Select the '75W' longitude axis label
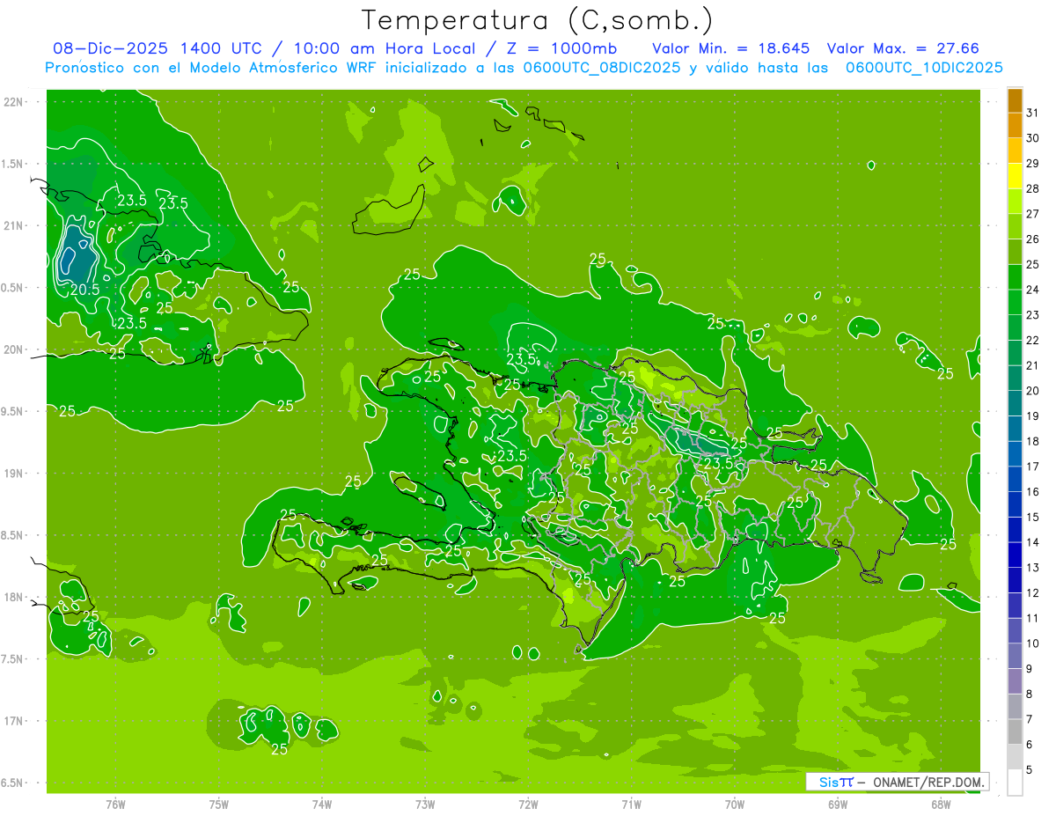This screenshot has height=816, width=1056. point(219,805)
